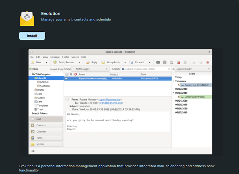This screenshot has height=174, width=239.
Task: Click the Reply toolbar button
Action: coord(92,62)
